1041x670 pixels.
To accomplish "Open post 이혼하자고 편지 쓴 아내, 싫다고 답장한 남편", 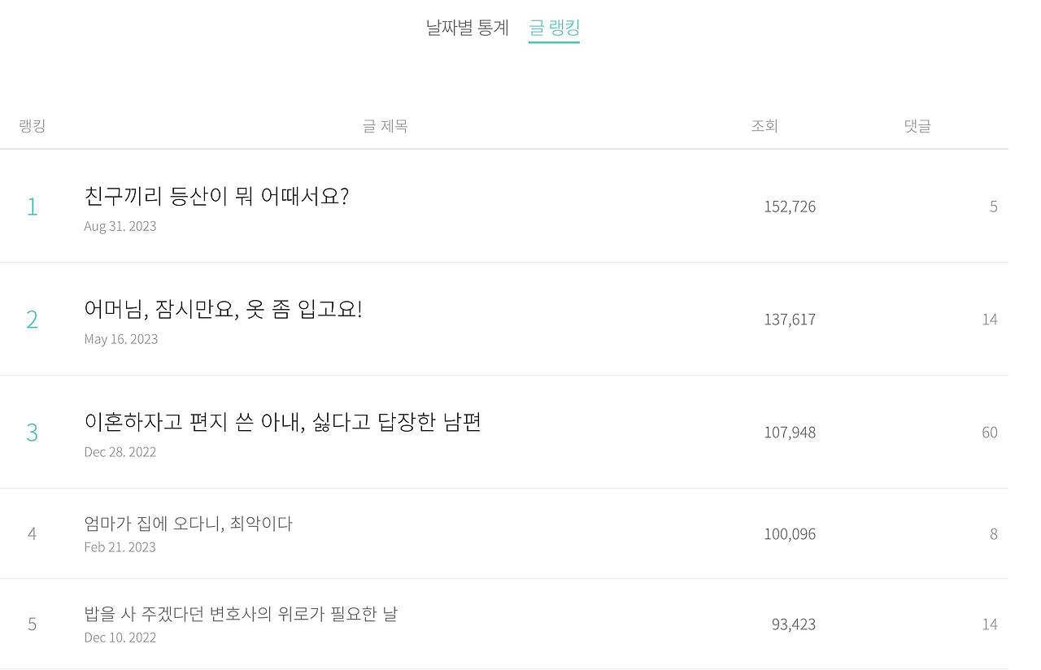I will click(x=282, y=422).
